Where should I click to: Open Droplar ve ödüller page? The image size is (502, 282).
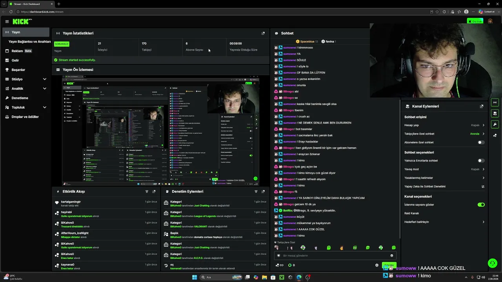pyautogui.click(x=26, y=117)
